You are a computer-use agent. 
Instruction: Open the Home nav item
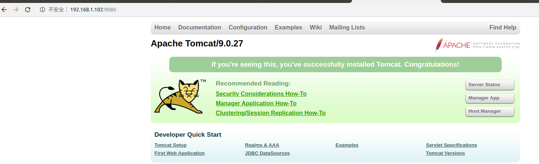click(x=163, y=28)
